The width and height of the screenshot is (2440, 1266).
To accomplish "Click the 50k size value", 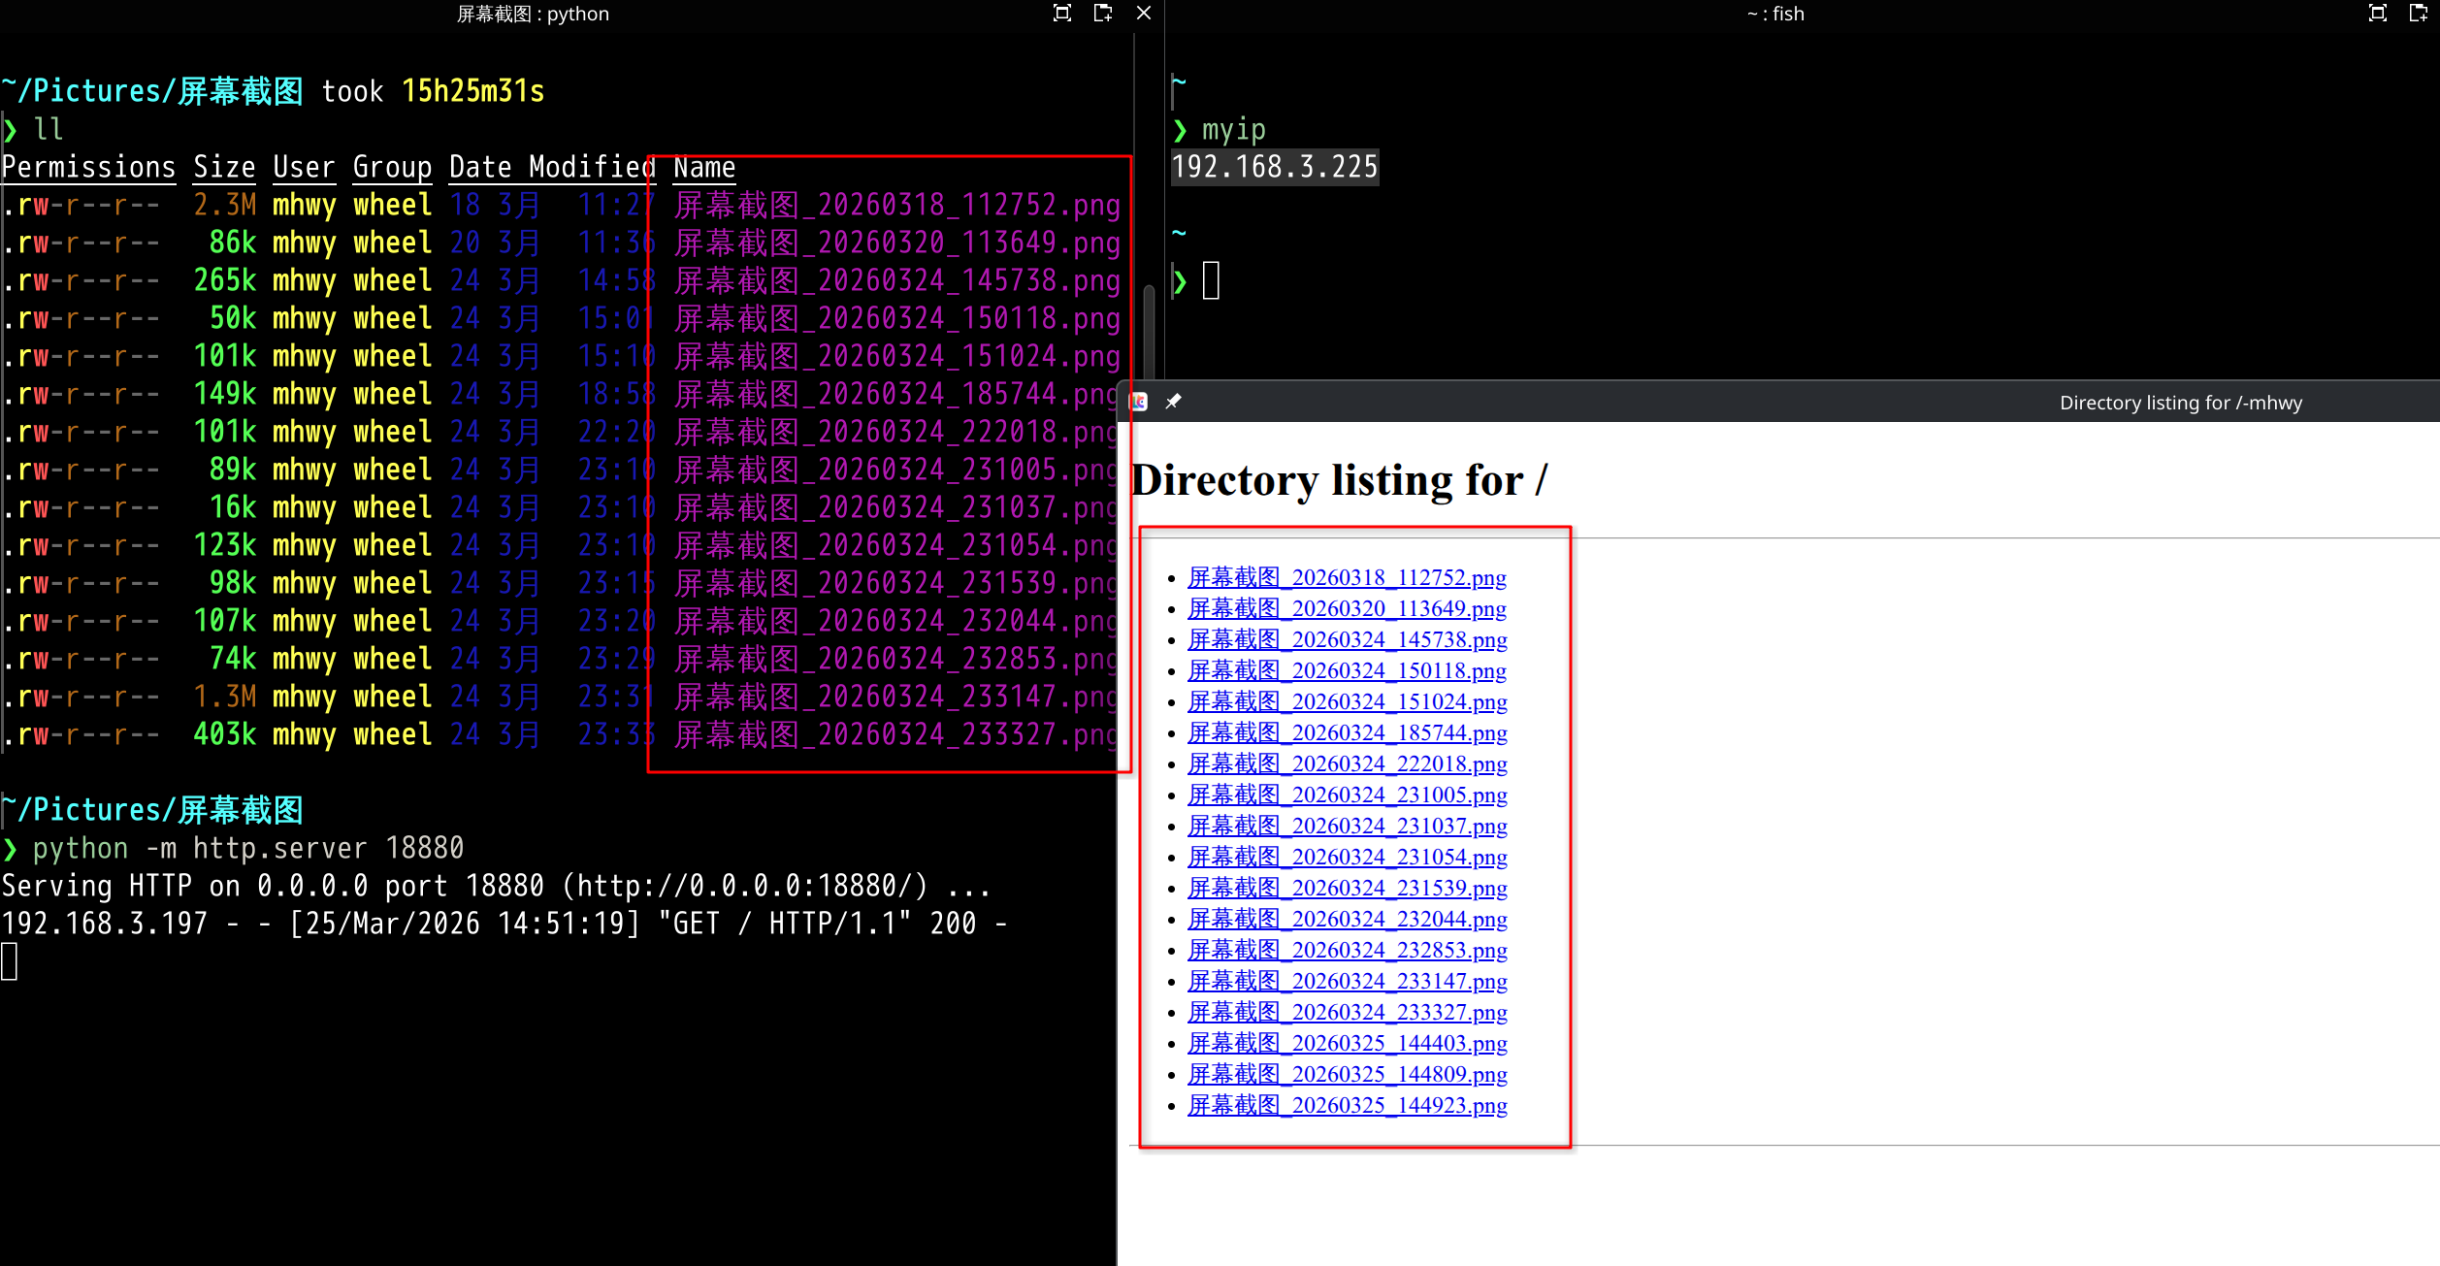I will point(233,319).
